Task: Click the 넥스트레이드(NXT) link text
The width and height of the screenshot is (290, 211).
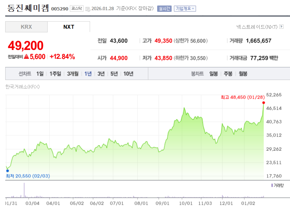Action: tap(257, 27)
